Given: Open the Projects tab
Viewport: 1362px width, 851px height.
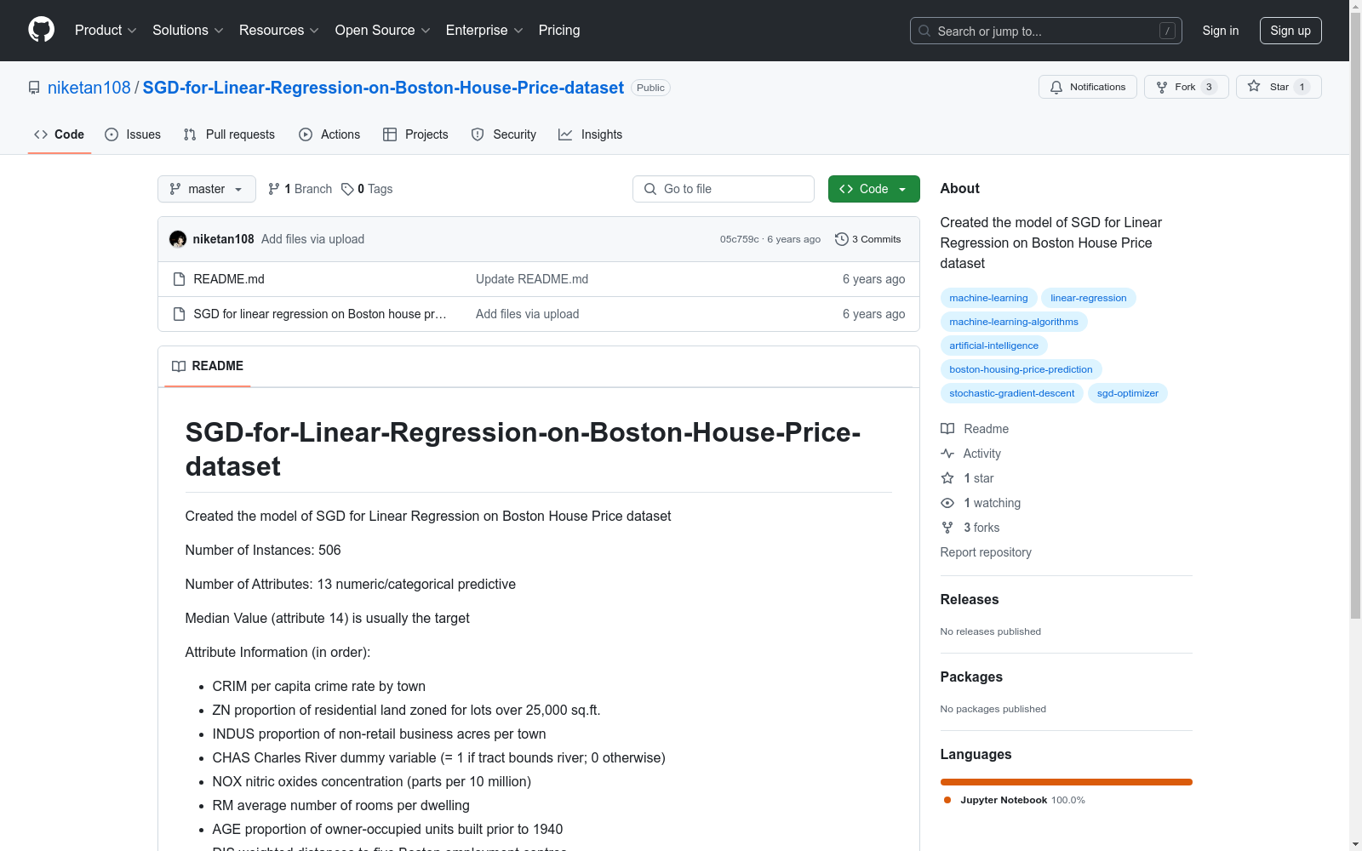Looking at the screenshot, I should tap(415, 134).
